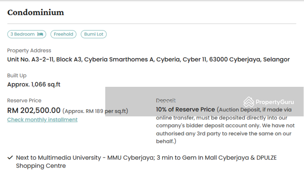Select the Freehold tag

coord(63,34)
